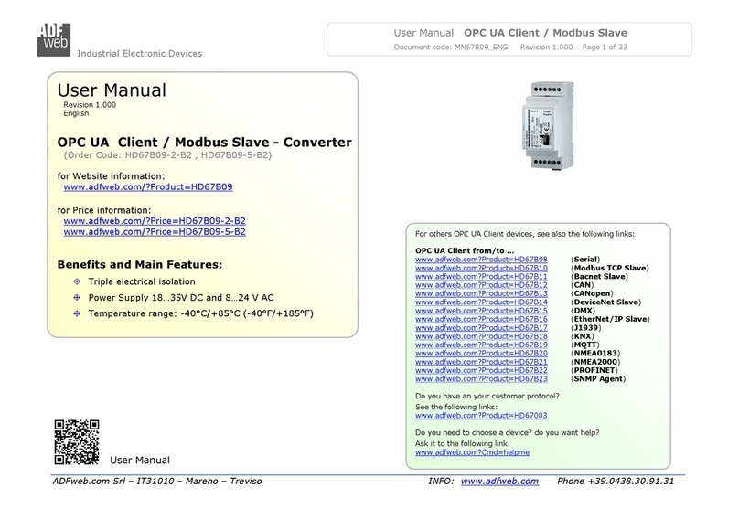Open the HD67B15 DMX product link

[481, 311]
